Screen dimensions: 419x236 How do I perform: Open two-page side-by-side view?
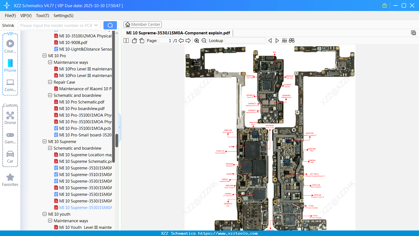126,40
